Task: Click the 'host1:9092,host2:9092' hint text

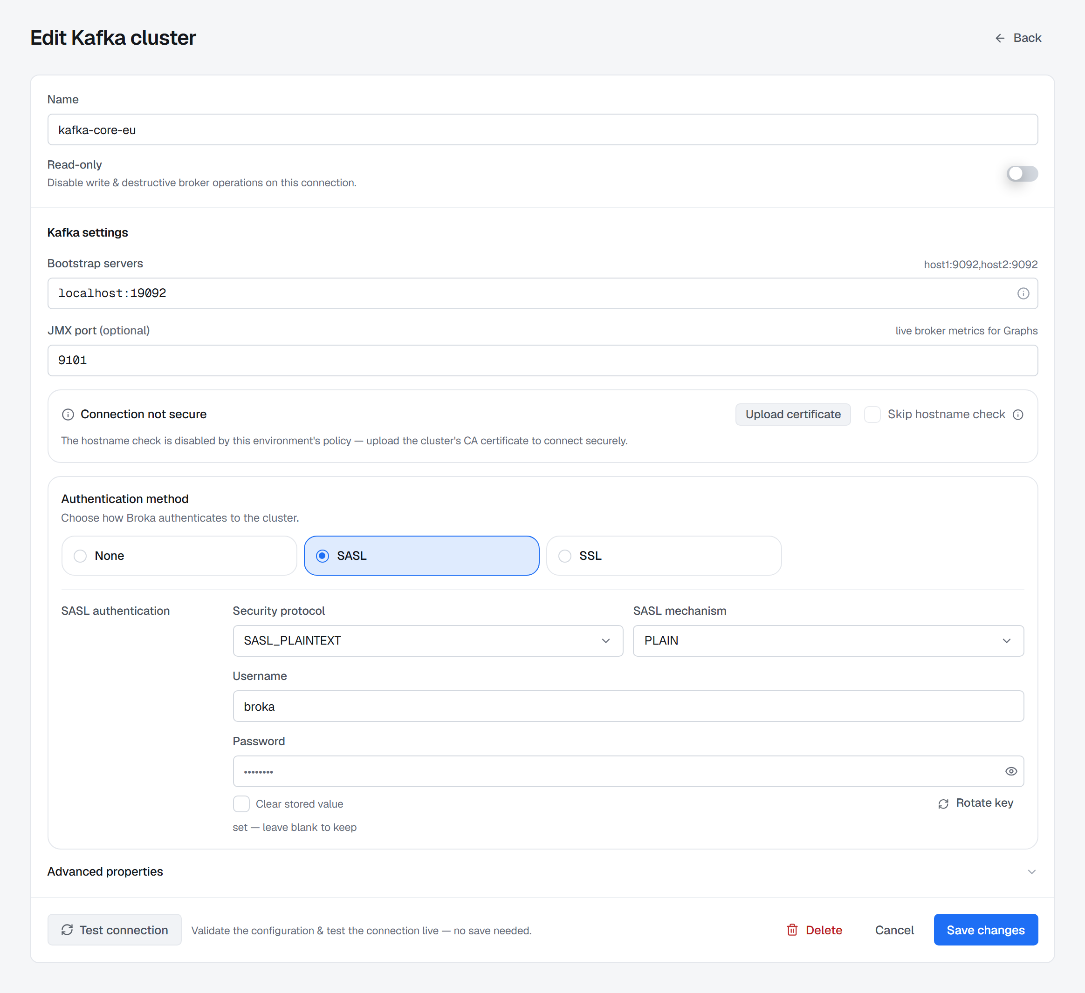Action: click(981, 264)
